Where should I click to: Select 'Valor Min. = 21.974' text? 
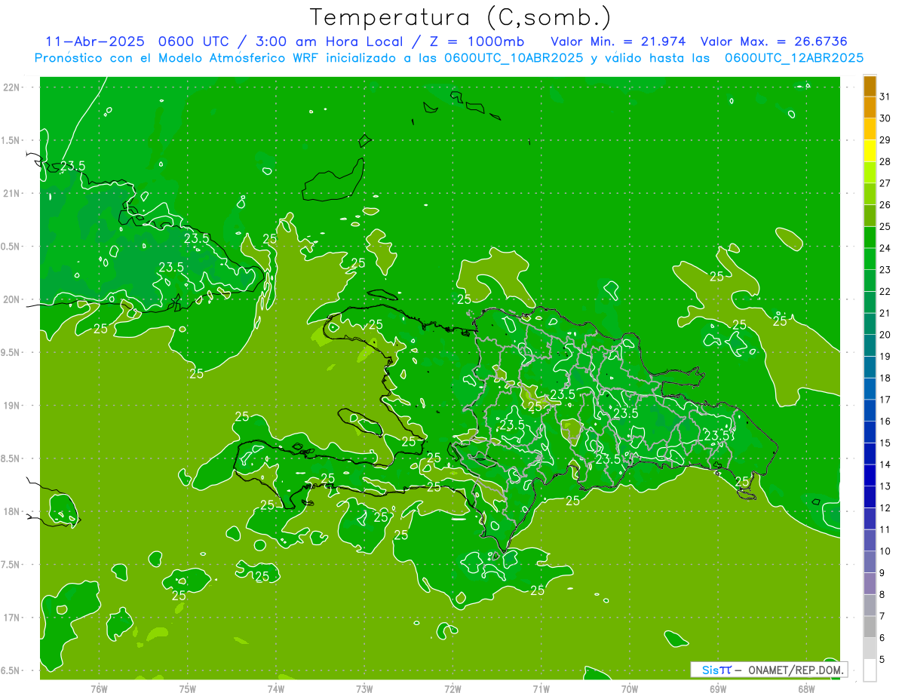pos(618,41)
